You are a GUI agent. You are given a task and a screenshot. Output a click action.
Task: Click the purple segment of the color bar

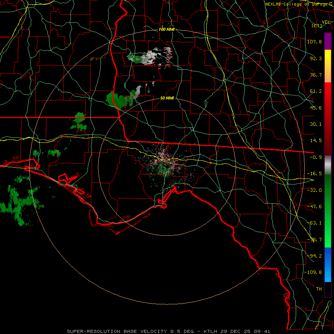pos(328,41)
